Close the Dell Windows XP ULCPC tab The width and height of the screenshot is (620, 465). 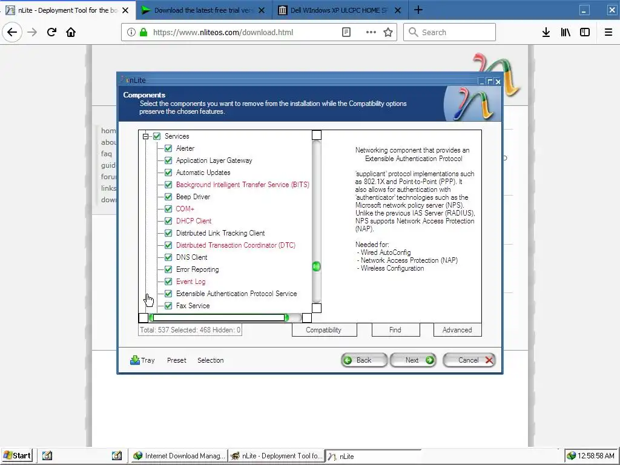[x=398, y=10]
